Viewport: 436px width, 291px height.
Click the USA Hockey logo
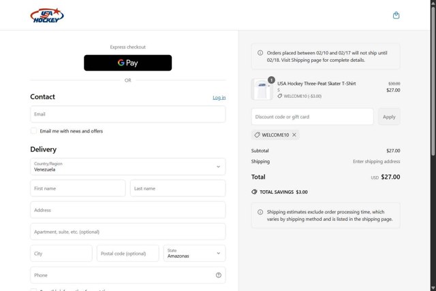point(46,15)
